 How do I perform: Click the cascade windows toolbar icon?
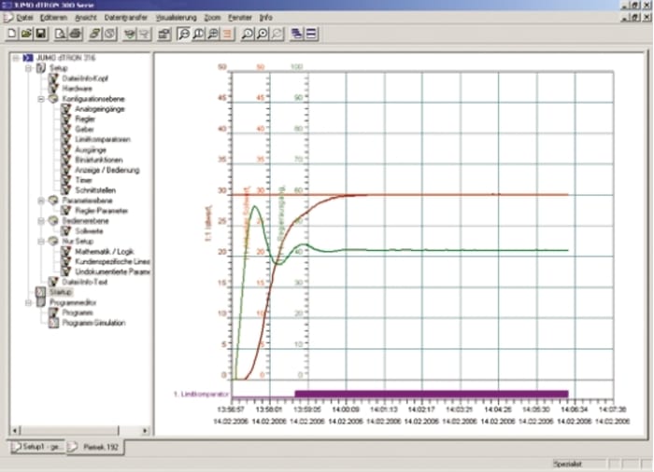click(296, 34)
